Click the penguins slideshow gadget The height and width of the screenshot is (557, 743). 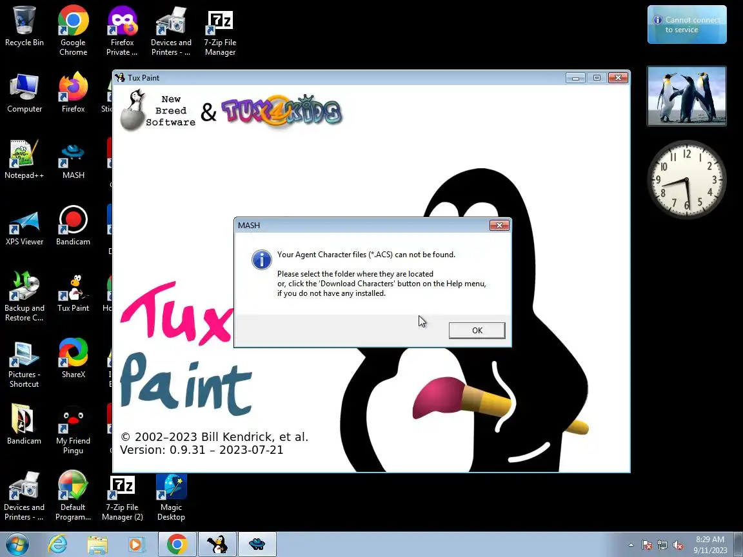[687, 96]
